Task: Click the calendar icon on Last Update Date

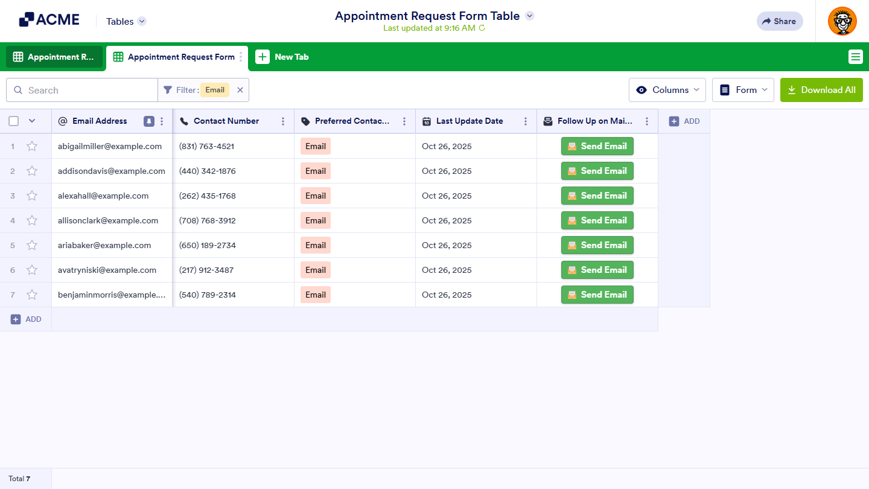Action: point(426,121)
